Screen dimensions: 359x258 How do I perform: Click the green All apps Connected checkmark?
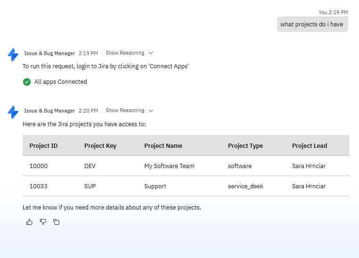click(27, 82)
